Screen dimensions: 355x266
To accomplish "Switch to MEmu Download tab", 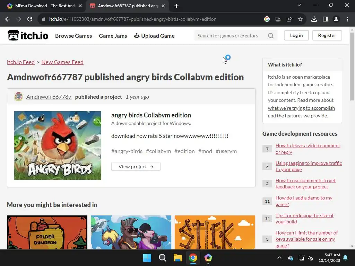I will tap(43, 6).
